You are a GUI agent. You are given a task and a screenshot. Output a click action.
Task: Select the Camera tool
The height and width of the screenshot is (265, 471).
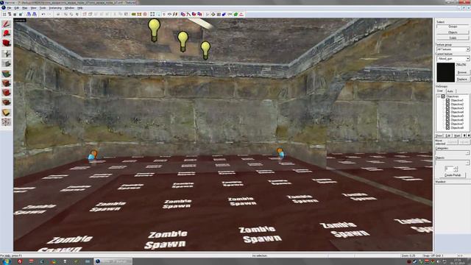(x=7, y=43)
